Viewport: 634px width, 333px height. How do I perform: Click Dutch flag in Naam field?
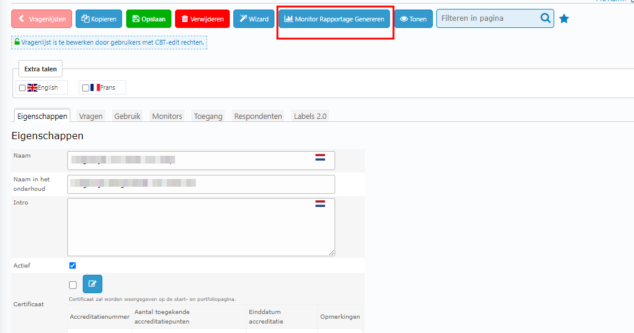click(320, 158)
